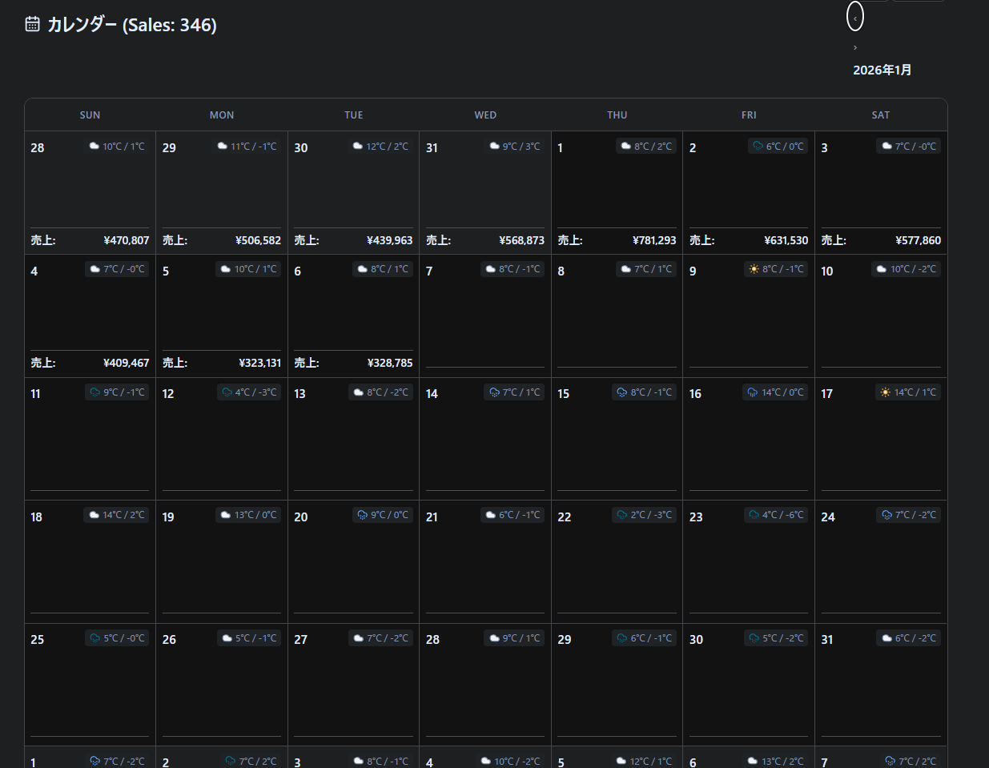Click the cloud icon on January 27

(359, 638)
